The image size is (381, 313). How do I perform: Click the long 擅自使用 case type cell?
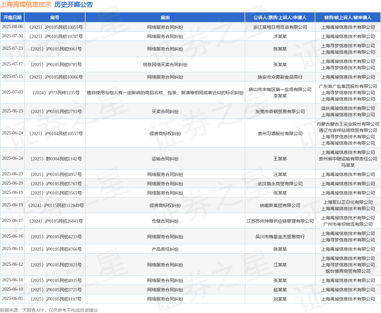[165, 93]
